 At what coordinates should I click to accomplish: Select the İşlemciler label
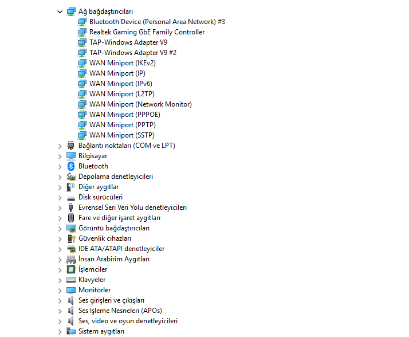point(93,269)
